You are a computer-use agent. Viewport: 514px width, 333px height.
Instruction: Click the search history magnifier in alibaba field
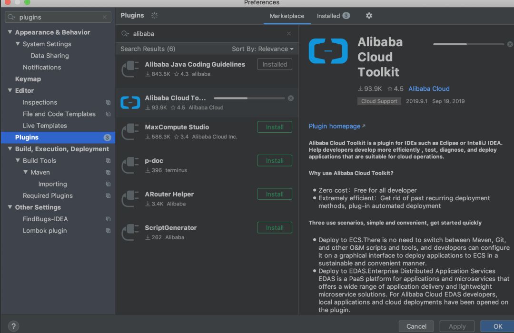point(125,33)
